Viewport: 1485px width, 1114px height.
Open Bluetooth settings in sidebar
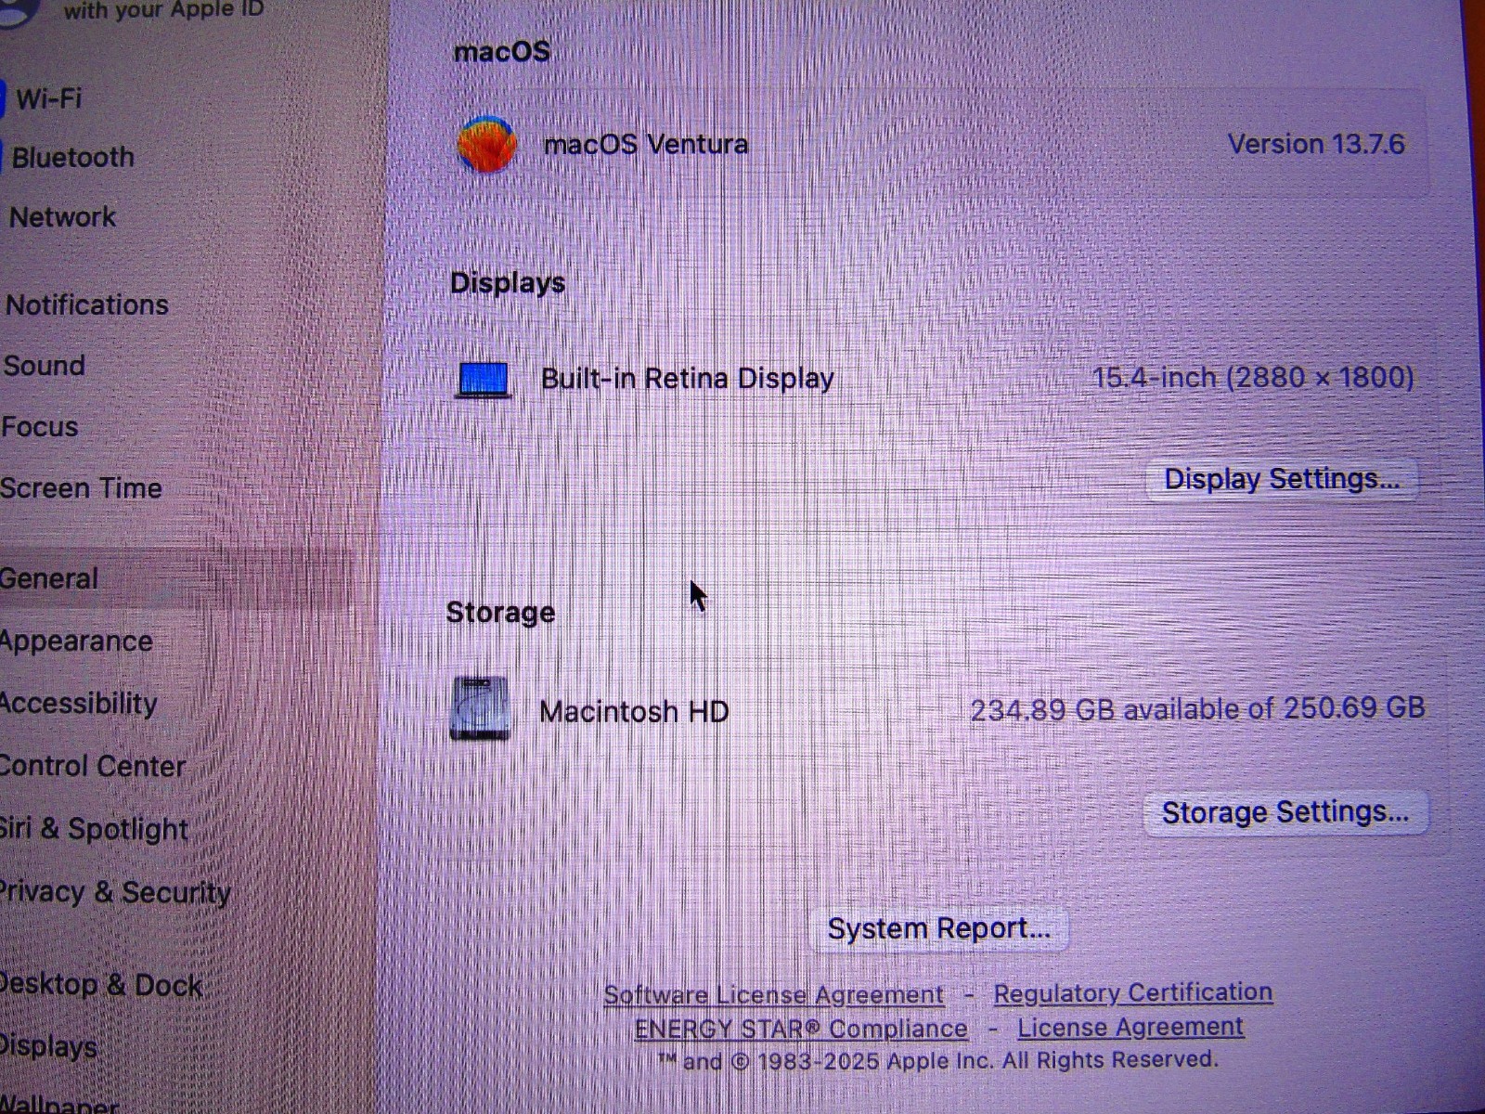[72, 157]
